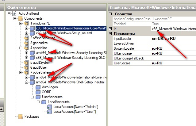This screenshot has height=126, width=196.
Task: Click the Shell-Setup_neutral cube icon
Action: click(32, 82)
